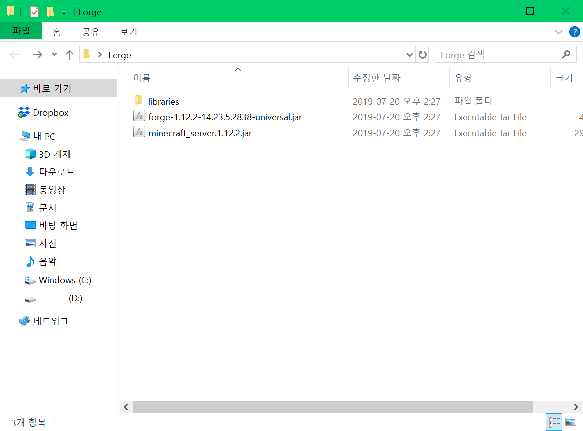
Task: Click the Dropbox logo icon
Action: [24, 112]
